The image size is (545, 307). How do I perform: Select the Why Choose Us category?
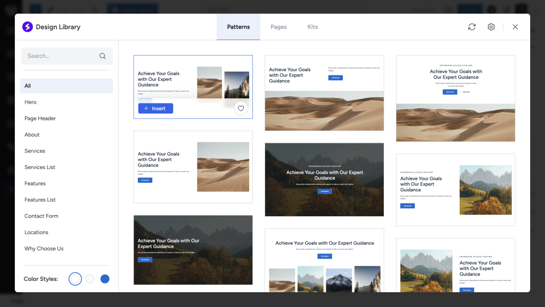tap(44, 249)
